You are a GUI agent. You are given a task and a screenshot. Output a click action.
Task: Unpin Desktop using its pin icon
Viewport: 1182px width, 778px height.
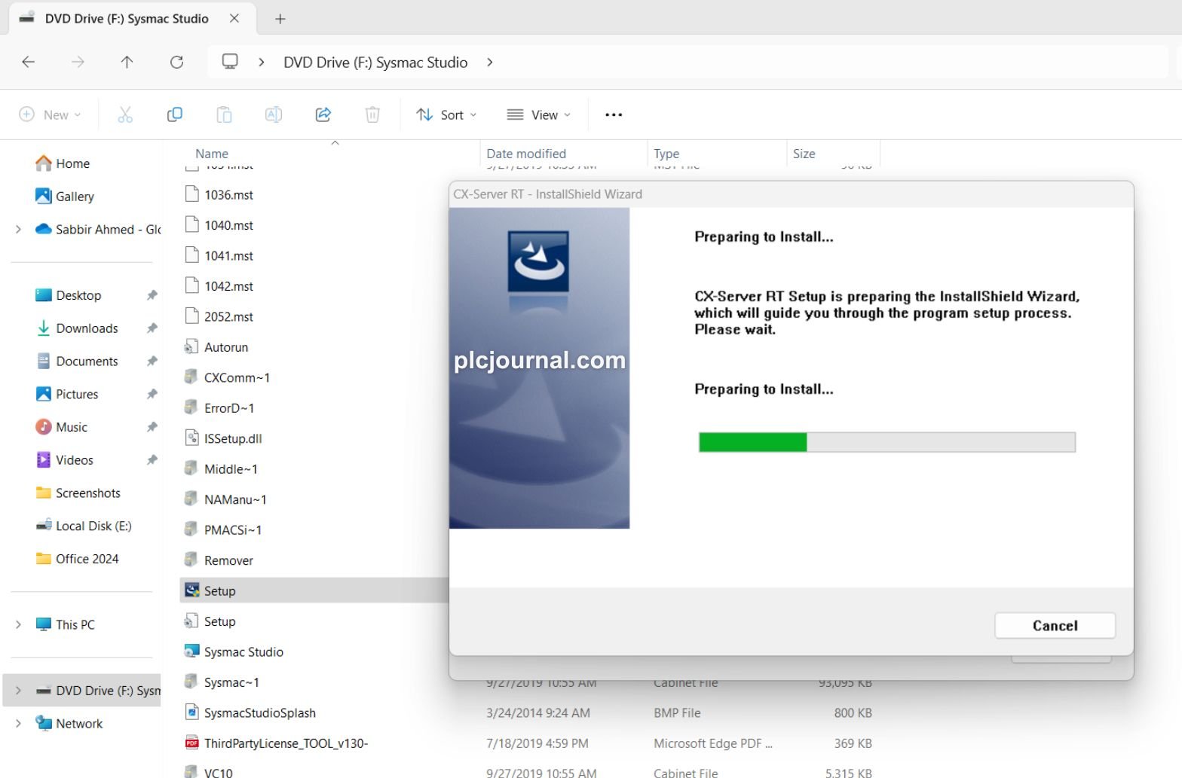[x=152, y=295]
